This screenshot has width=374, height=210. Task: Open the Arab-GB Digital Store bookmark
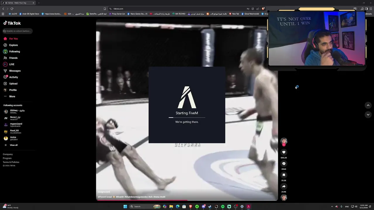[29, 14]
